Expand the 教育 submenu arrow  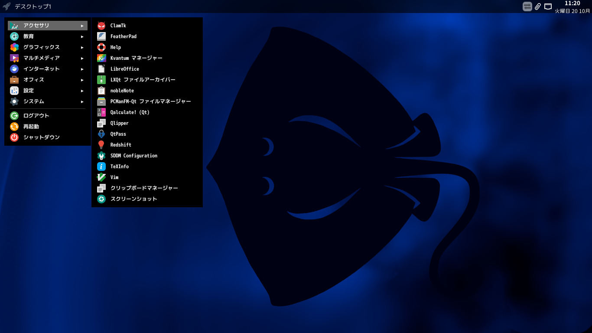pos(82,36)
